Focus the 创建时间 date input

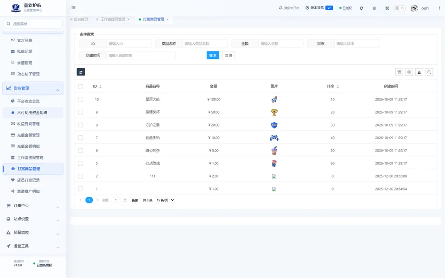(141, 55)
